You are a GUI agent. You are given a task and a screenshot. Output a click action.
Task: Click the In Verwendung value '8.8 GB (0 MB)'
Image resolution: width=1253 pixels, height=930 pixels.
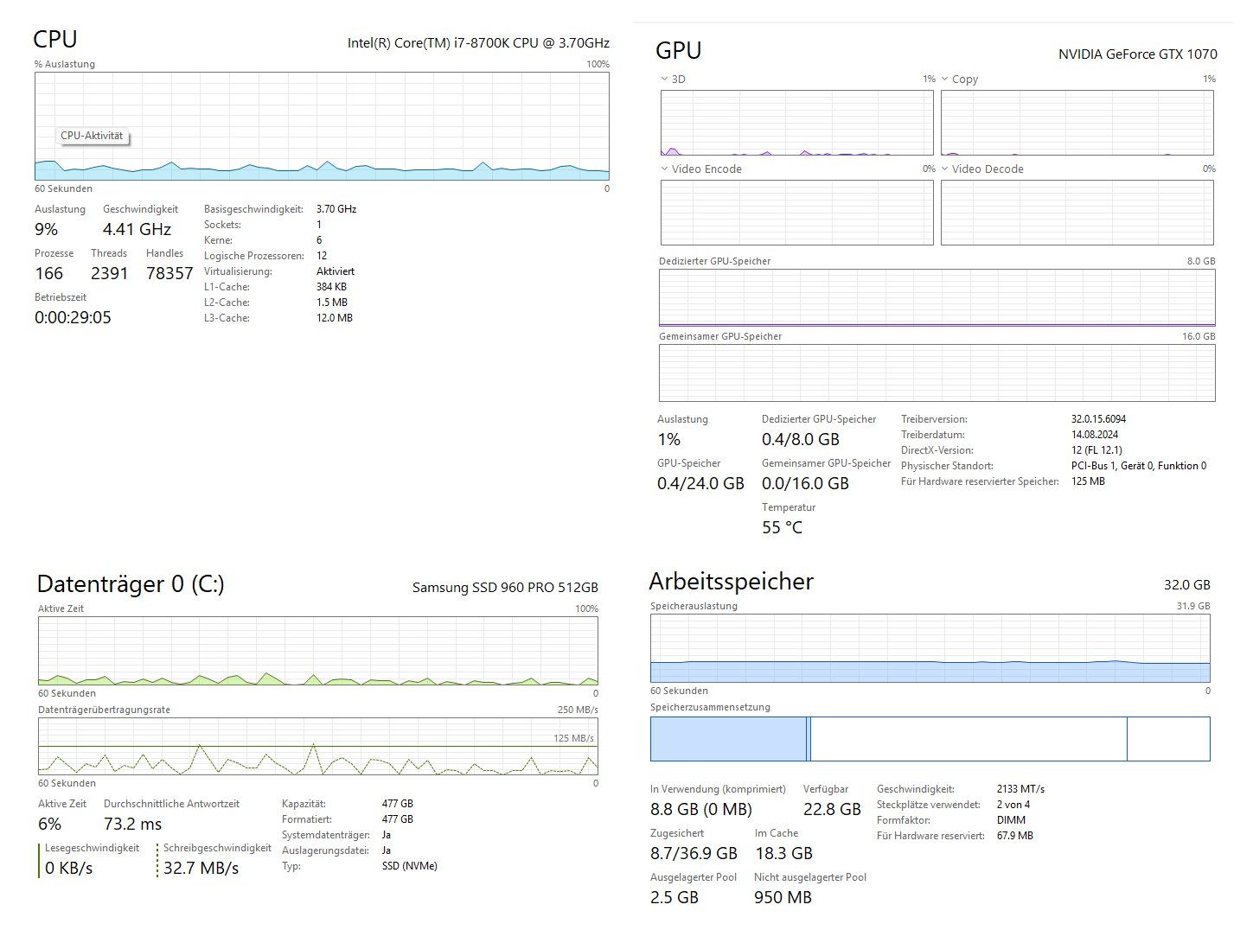[x=701, y=809]
